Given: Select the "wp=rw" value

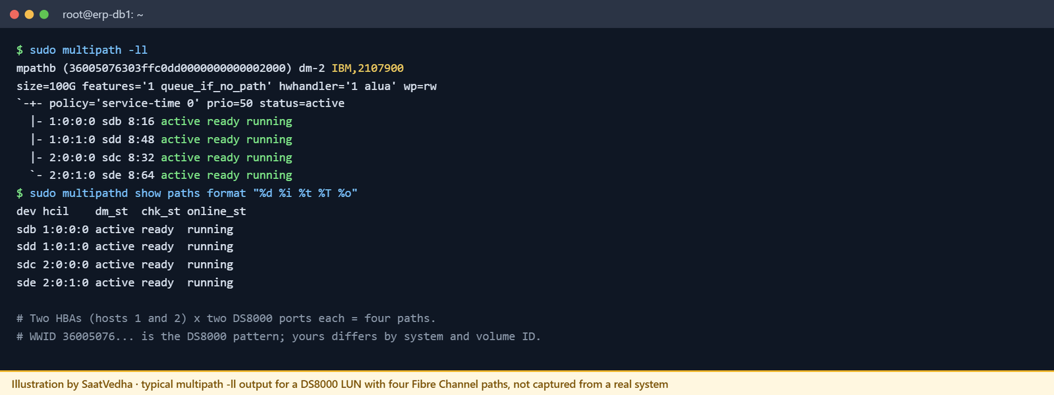Looking at the screenshot, I should (420, 86).
